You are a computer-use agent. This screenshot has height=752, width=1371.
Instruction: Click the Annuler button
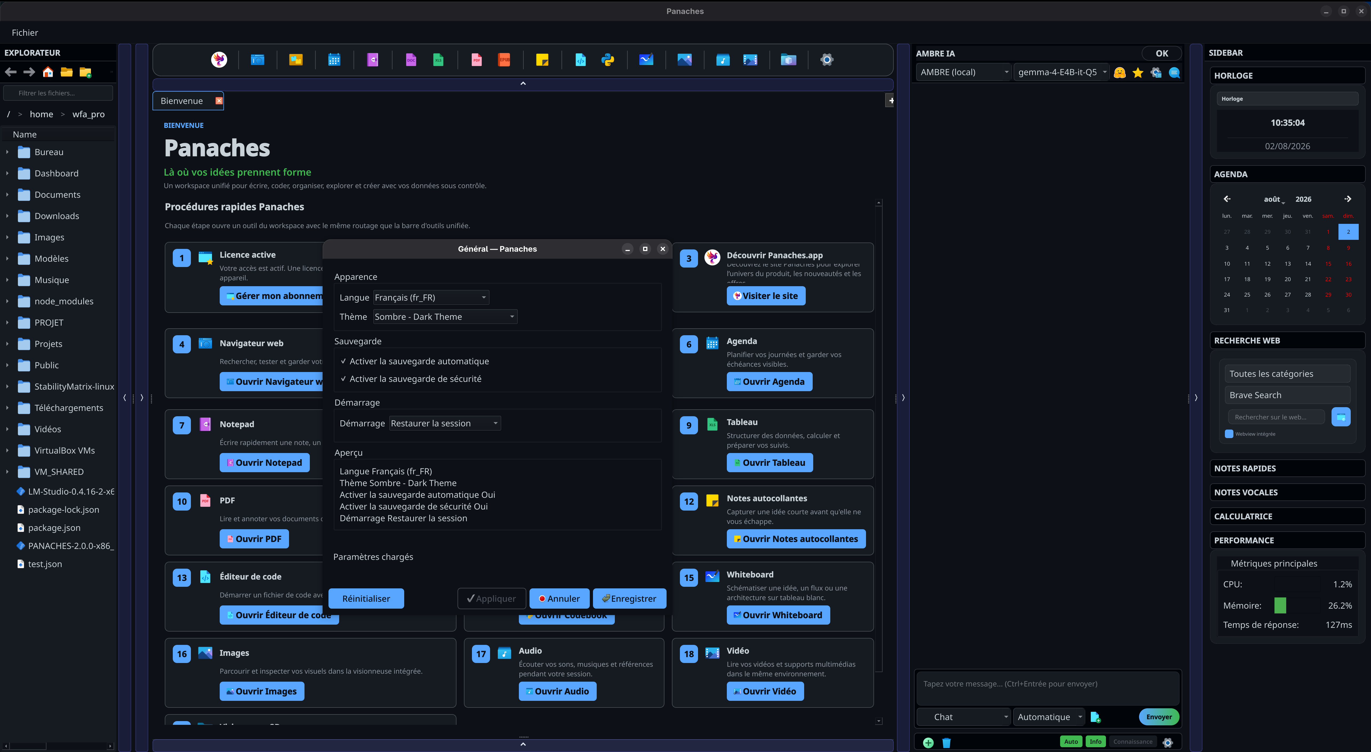(x=559, y=598)
